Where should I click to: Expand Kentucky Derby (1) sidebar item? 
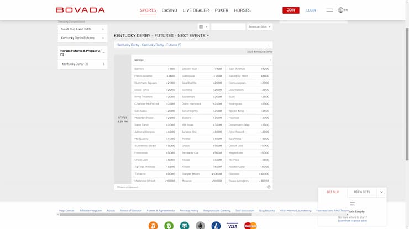click(x=103, y=64)
